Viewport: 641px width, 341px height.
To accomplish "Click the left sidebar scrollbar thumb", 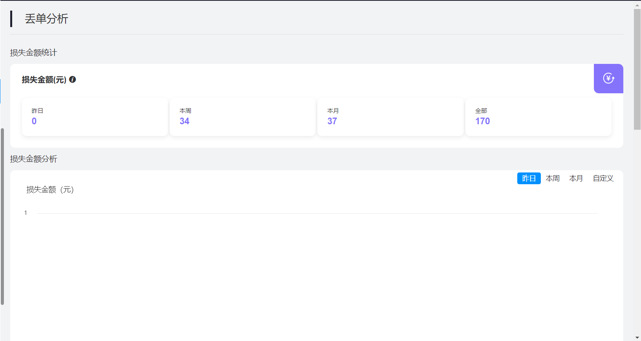I will 2,216.
